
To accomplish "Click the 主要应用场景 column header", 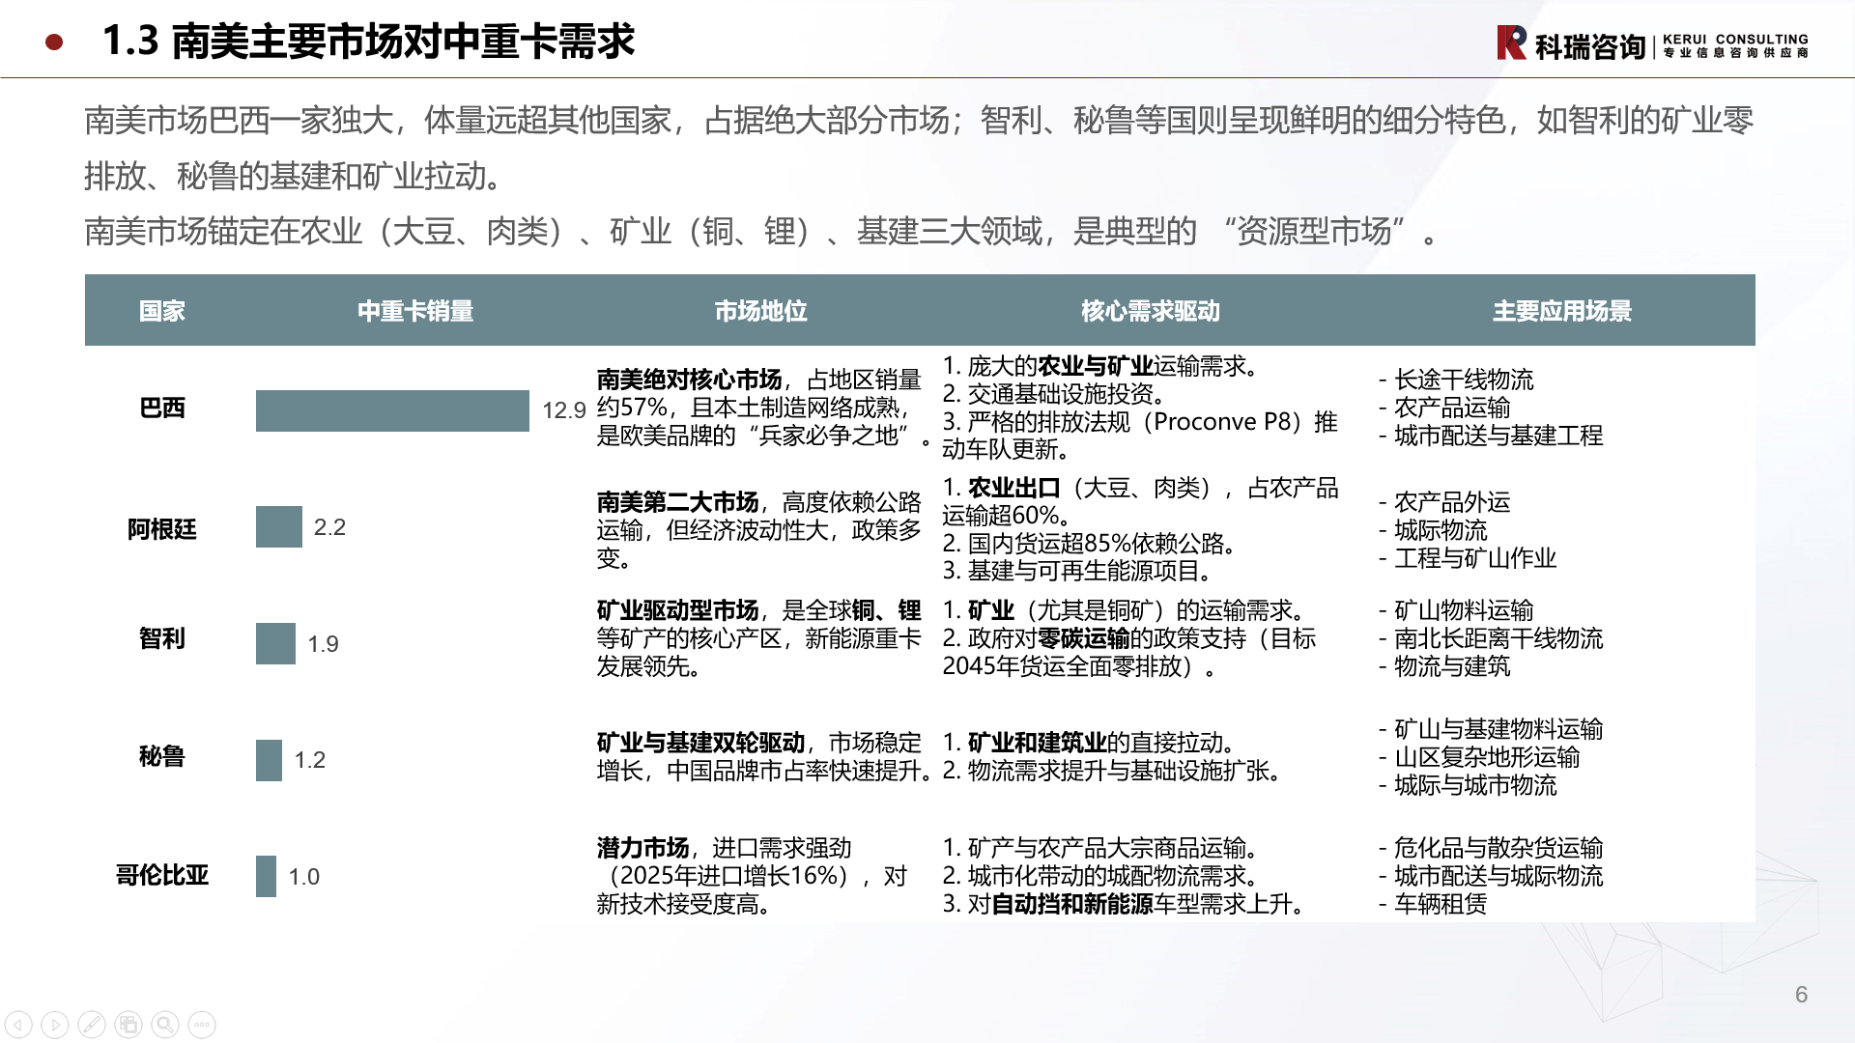I will (1561, 311).
